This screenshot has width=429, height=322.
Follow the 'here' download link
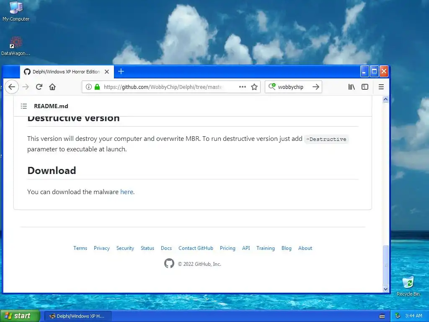click(127, 192)
